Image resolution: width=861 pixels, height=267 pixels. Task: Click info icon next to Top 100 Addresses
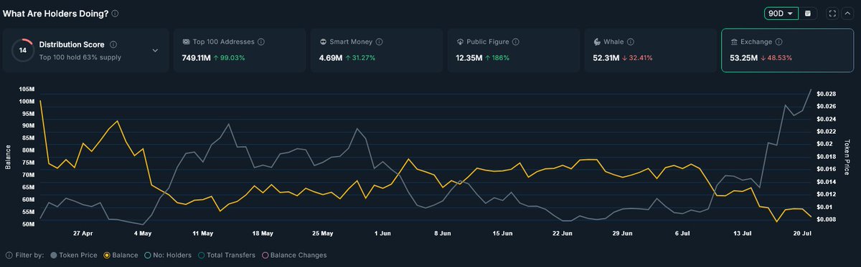260,42
